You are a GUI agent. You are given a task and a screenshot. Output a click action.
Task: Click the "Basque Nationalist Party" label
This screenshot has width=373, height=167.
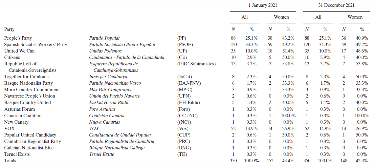pyautogui.click(x=28, y=83)
